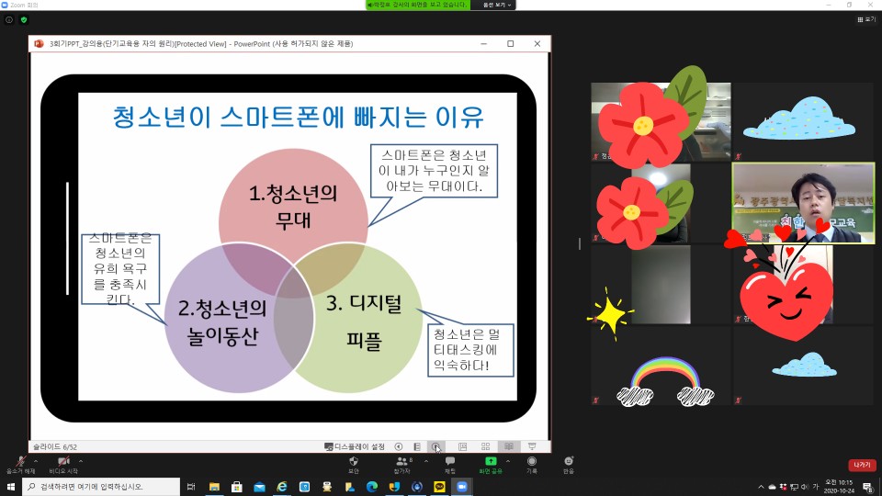The height and width of the screenshot is (496, 882).
Task: Select the speaker's video thumbnail
Action: tap(803, 204)
